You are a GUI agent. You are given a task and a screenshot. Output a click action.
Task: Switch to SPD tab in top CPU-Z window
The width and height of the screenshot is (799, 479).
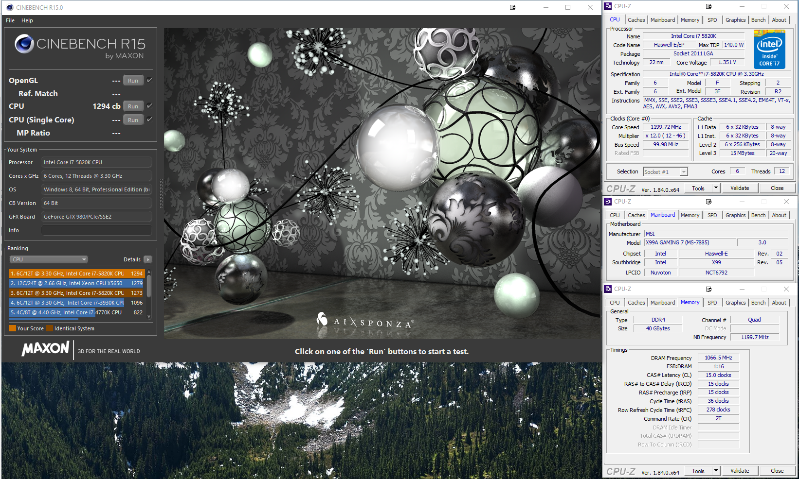point(712,20)
